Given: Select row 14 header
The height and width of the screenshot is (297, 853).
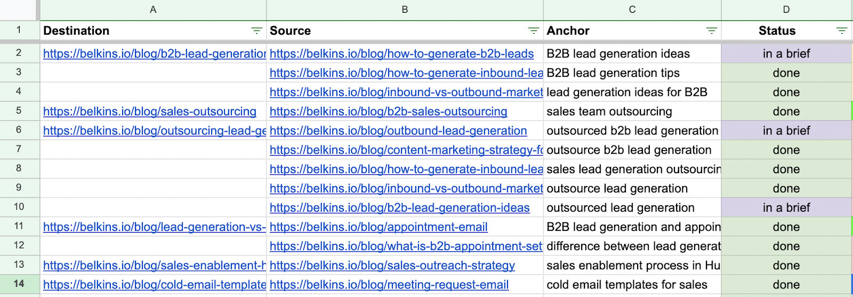Looking at the screenshot, I should point(19,284).
